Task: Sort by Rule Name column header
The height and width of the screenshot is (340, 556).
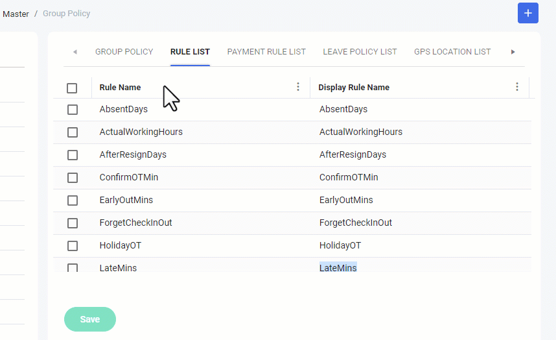Action: pos(120,88)
